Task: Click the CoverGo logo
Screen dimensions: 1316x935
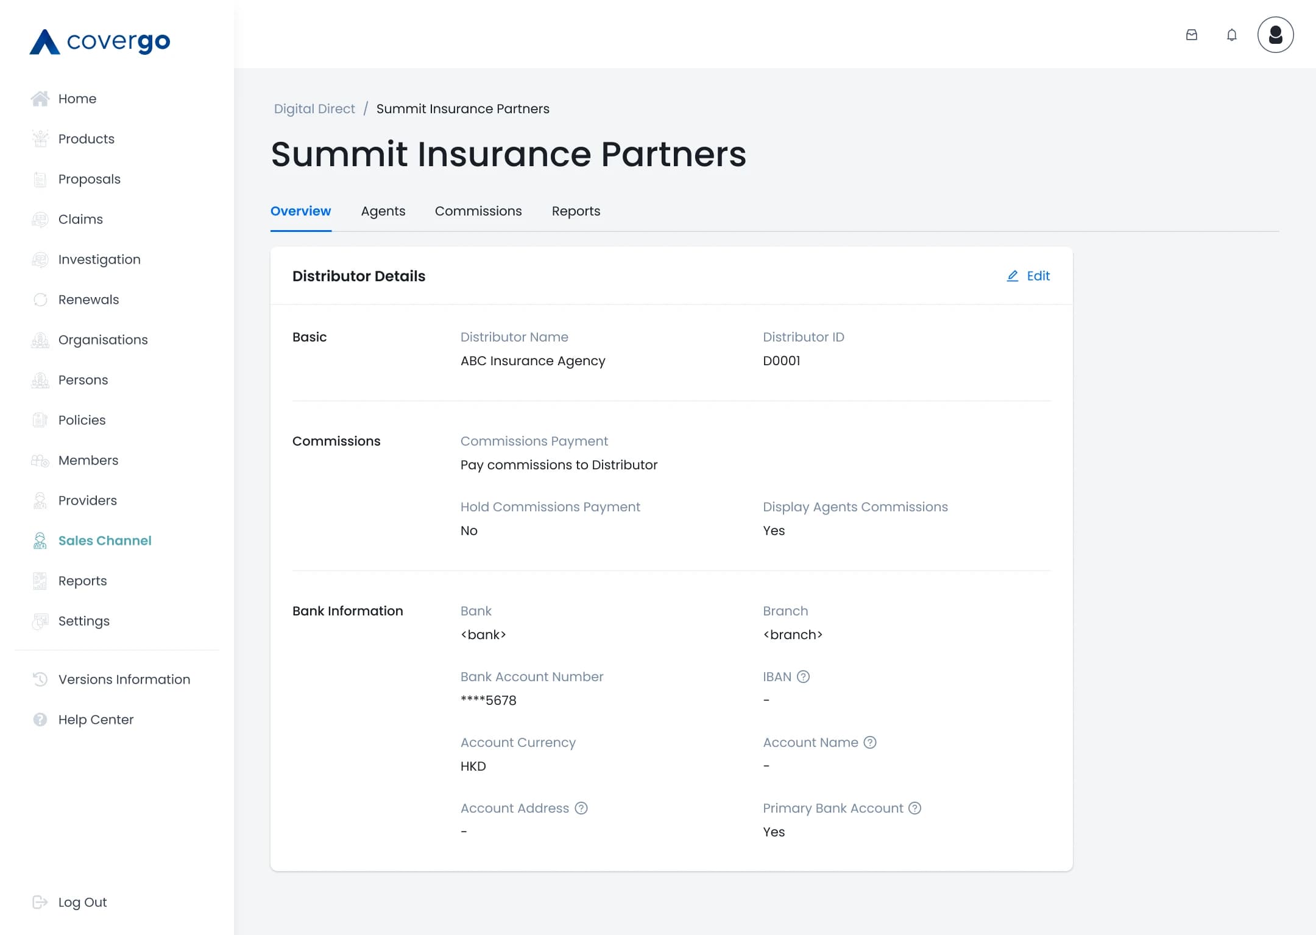Action: (x=100, y=41)
